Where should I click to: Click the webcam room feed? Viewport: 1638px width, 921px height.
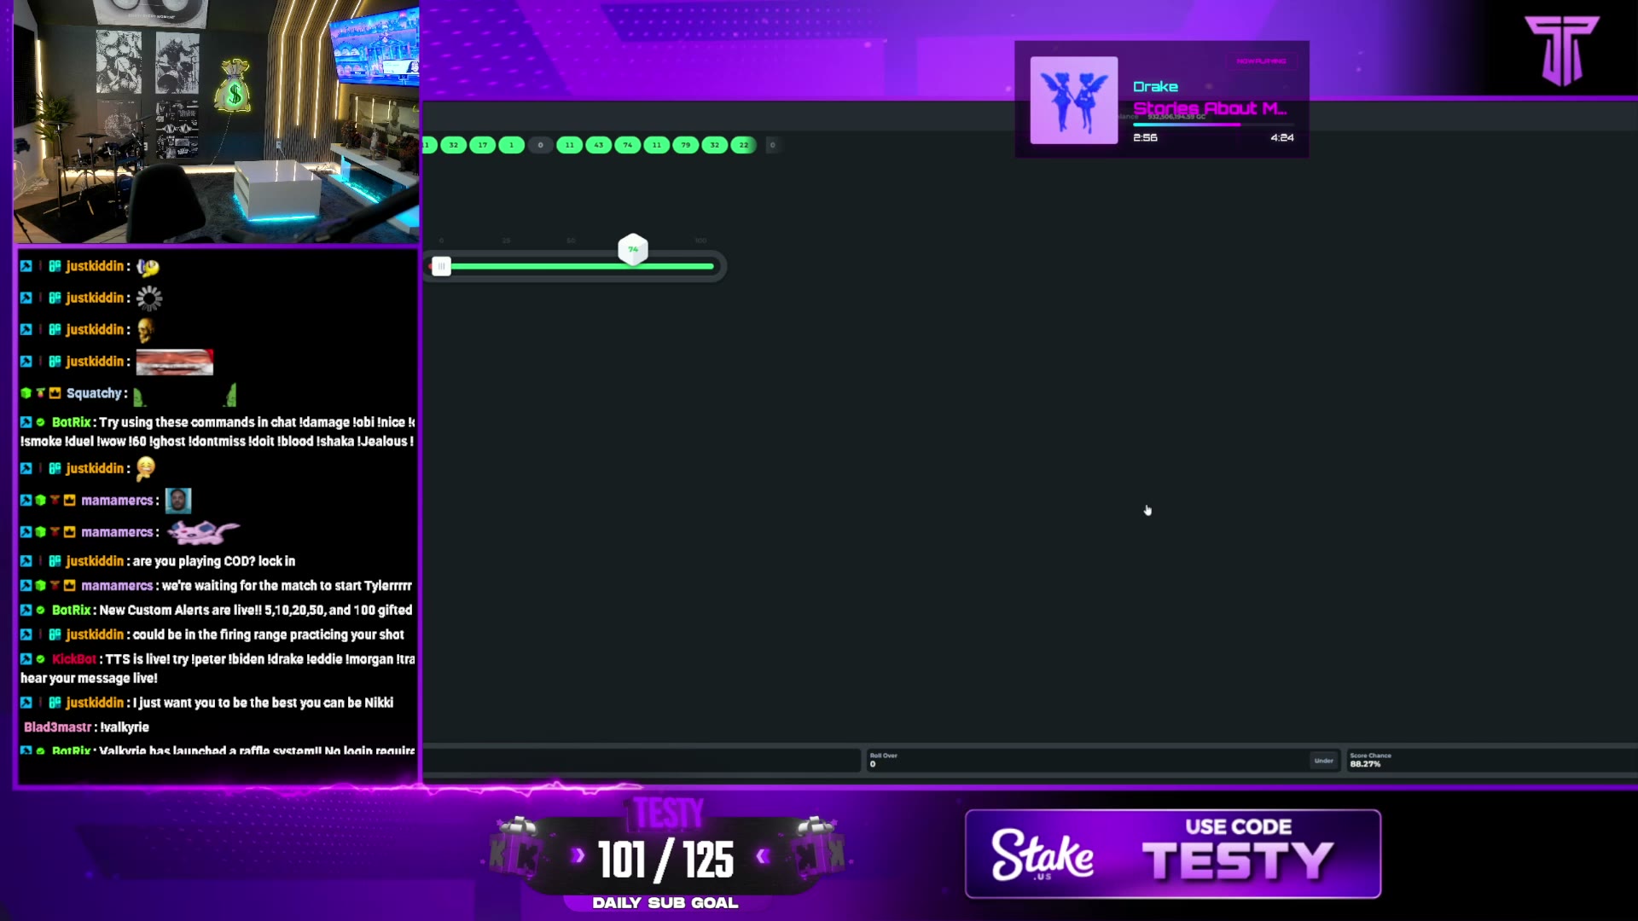(x=217, y=122)
